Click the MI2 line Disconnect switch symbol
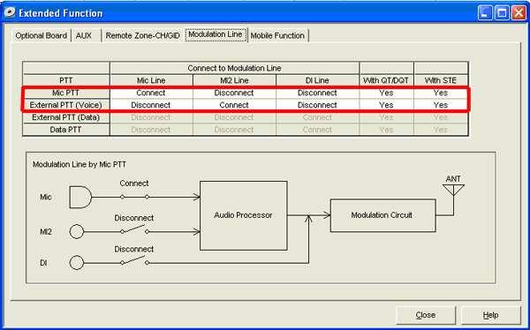 (134, 229)
